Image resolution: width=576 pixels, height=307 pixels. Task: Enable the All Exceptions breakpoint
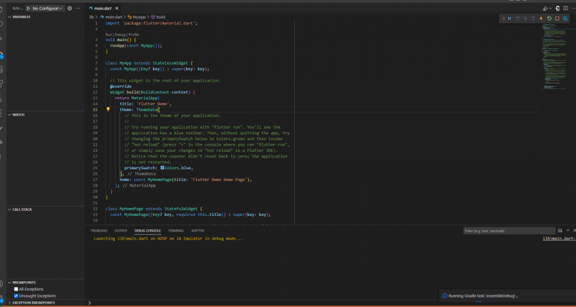click(x=16, y=289)
